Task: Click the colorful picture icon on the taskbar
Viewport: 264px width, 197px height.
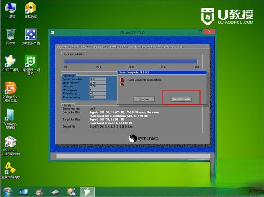Action: point(71,192)
